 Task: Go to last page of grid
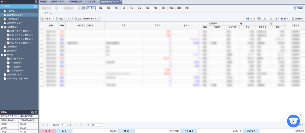click(x=81, y=125)
